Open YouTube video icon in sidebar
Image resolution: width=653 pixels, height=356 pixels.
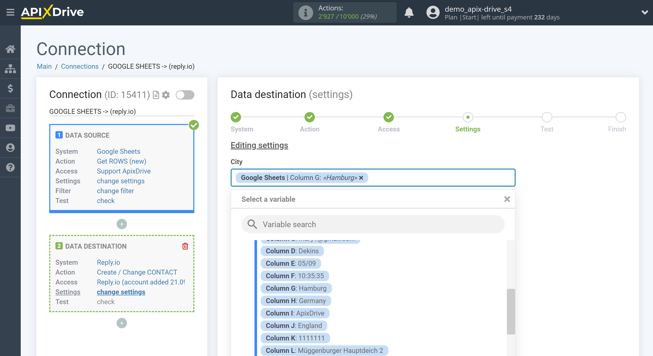coord(10,128)
